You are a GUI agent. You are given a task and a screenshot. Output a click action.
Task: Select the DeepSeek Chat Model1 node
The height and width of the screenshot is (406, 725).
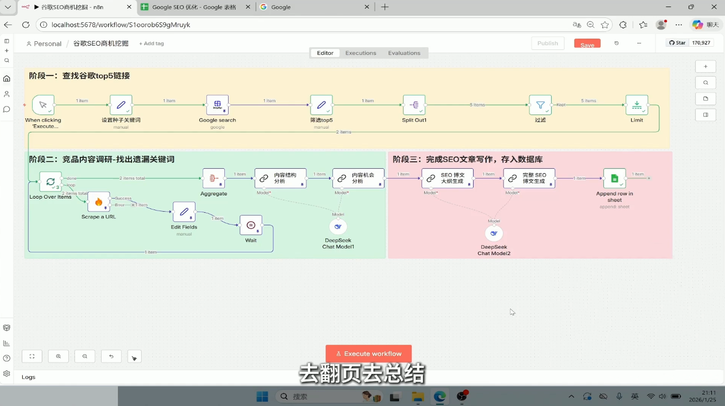tap(338, 226)
